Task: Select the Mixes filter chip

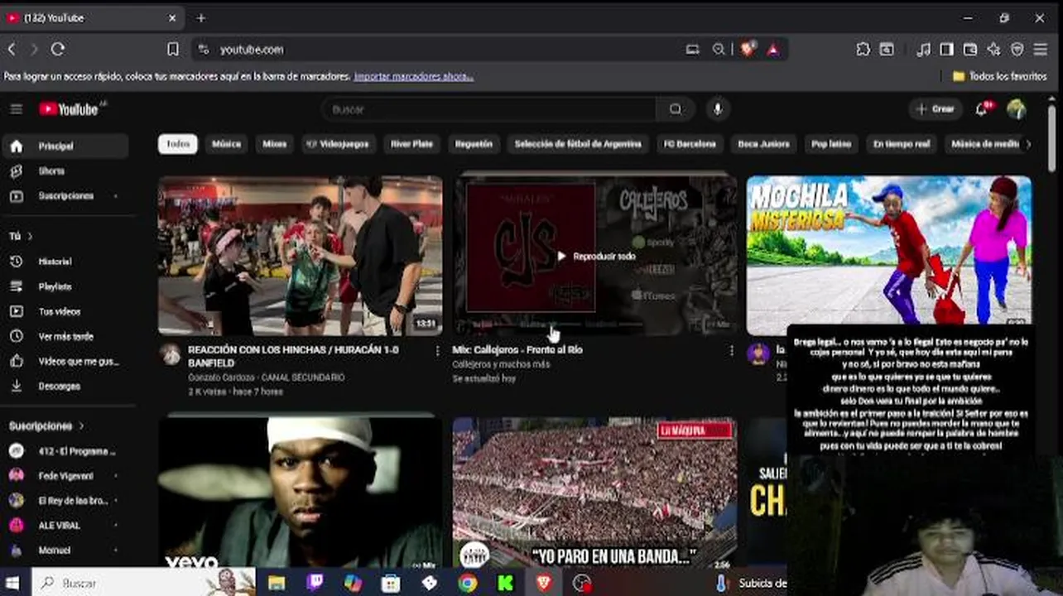Action: [275, 144]
